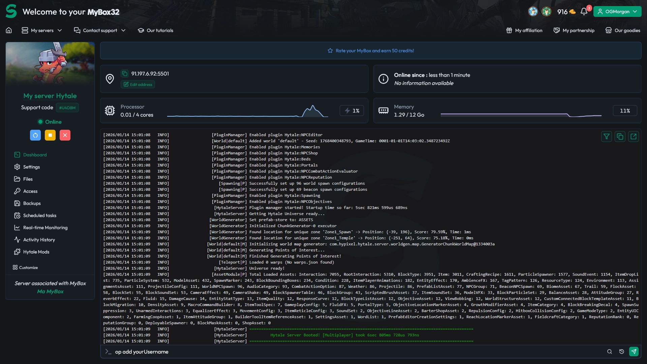Click the red kill server button
The height and width of the screenshot is (364, 647).
pyautogui.click(x=65, y=135)
